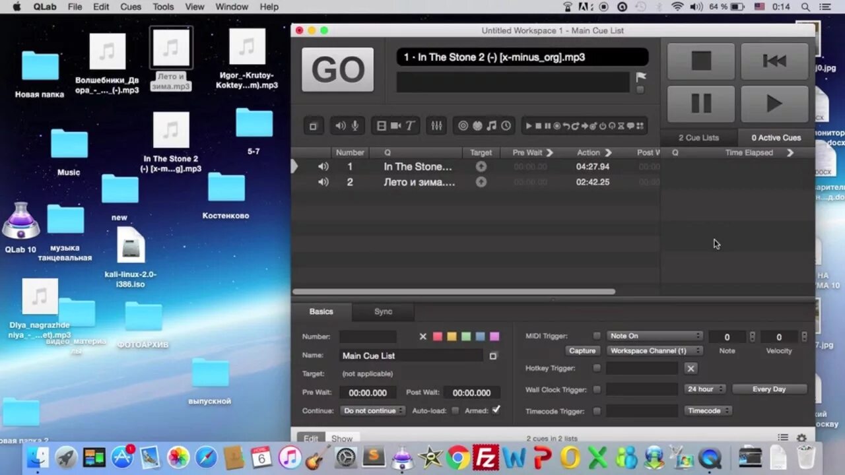Viewport: 845px width, 475px height.
Task: Add an Audio cue with the speaker icon
Action: tap(341, 125)
